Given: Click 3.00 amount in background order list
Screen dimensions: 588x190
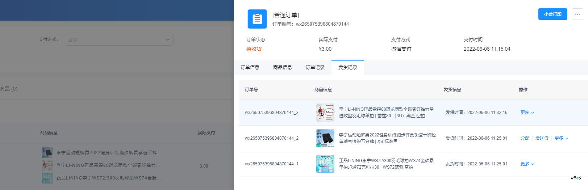Looking at the screenshot, I should tap(204, 166).
